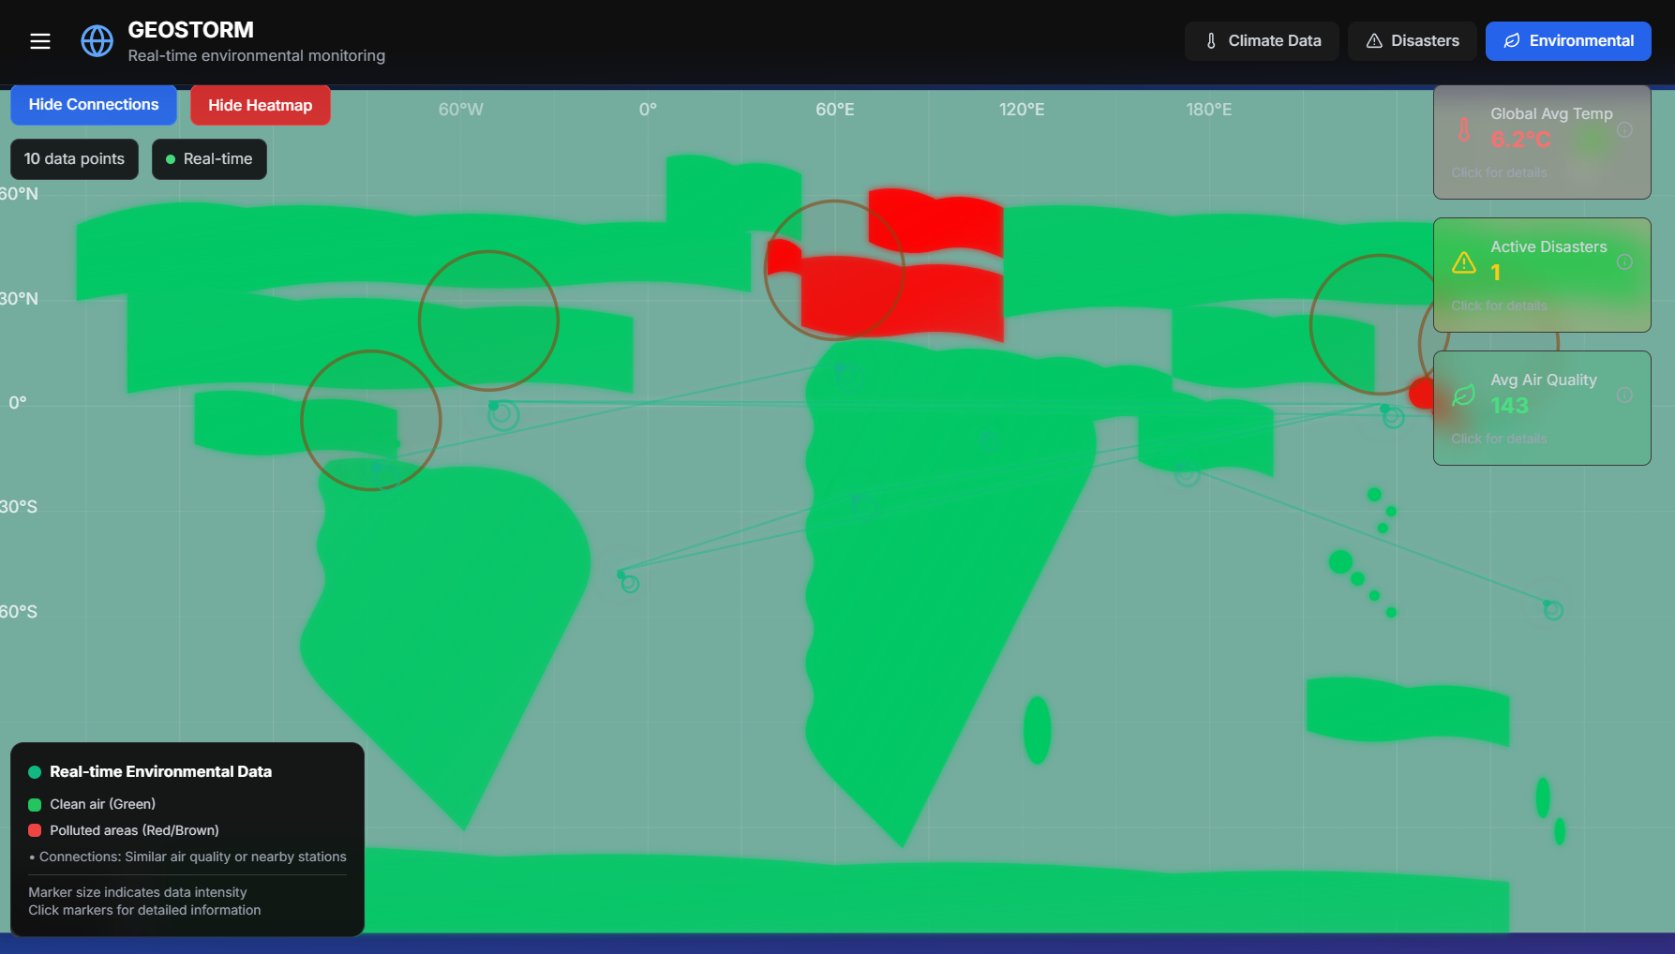The height and width of the screenshot is (954, 1675).
Task: Click the 60°E longitude label
Action: (835, 110)
